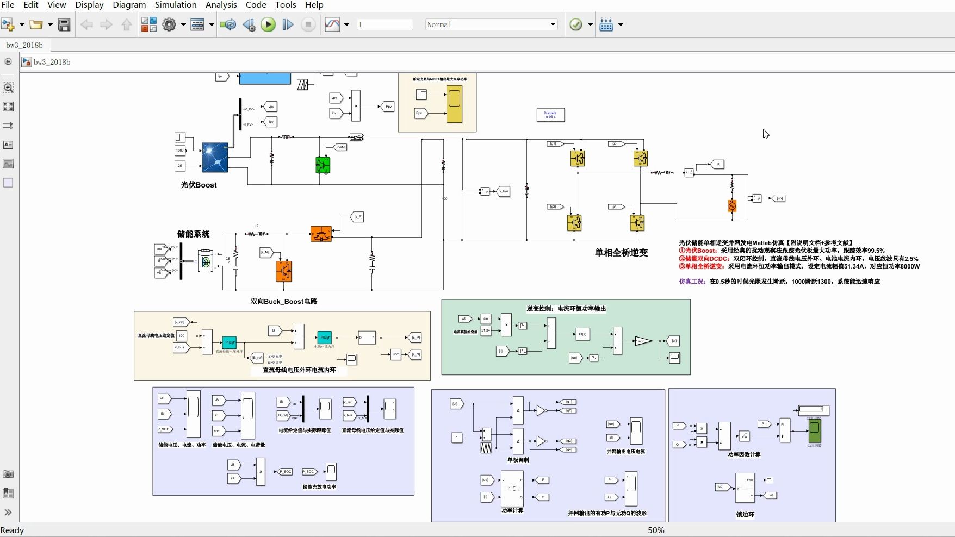This screenshot has height=537, width=955.
Task: Click the bw3_2018b breadcrumb link
Action: coord(52,62)
